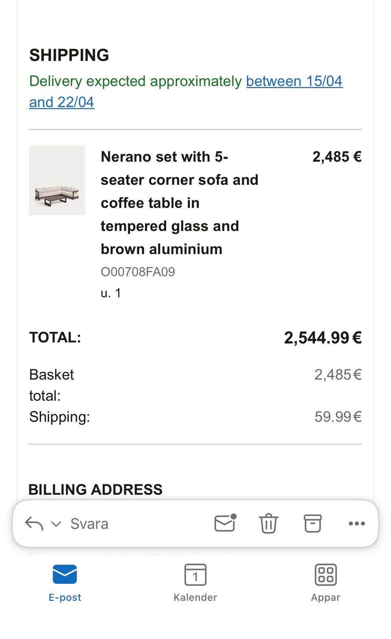
Task: Tap the Nerano set product title
Action: pyautogui.click(x=180, y=203)
